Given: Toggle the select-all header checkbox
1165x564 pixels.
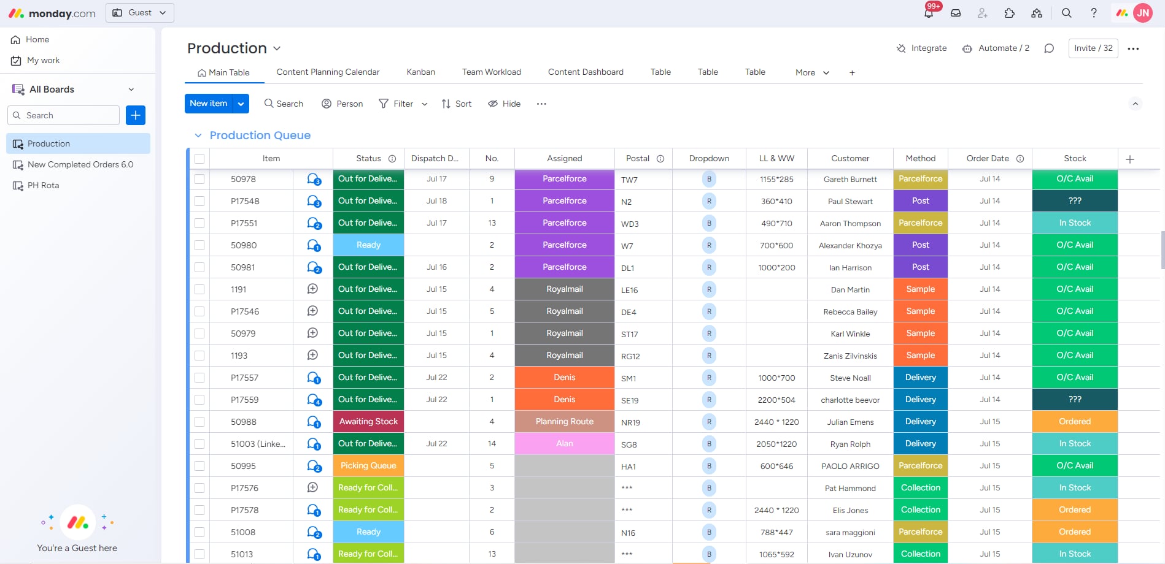Looking at the screenshot, I should [199, 159].
